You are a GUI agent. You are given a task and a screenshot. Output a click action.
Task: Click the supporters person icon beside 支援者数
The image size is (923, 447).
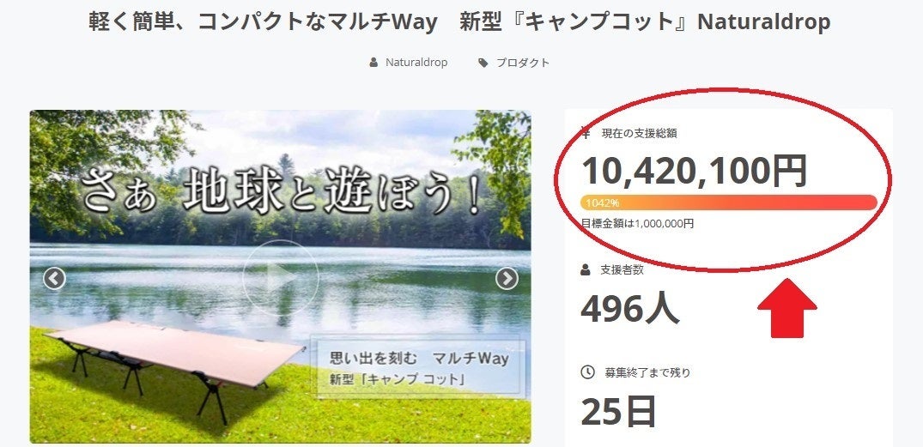tap(586, 269)
